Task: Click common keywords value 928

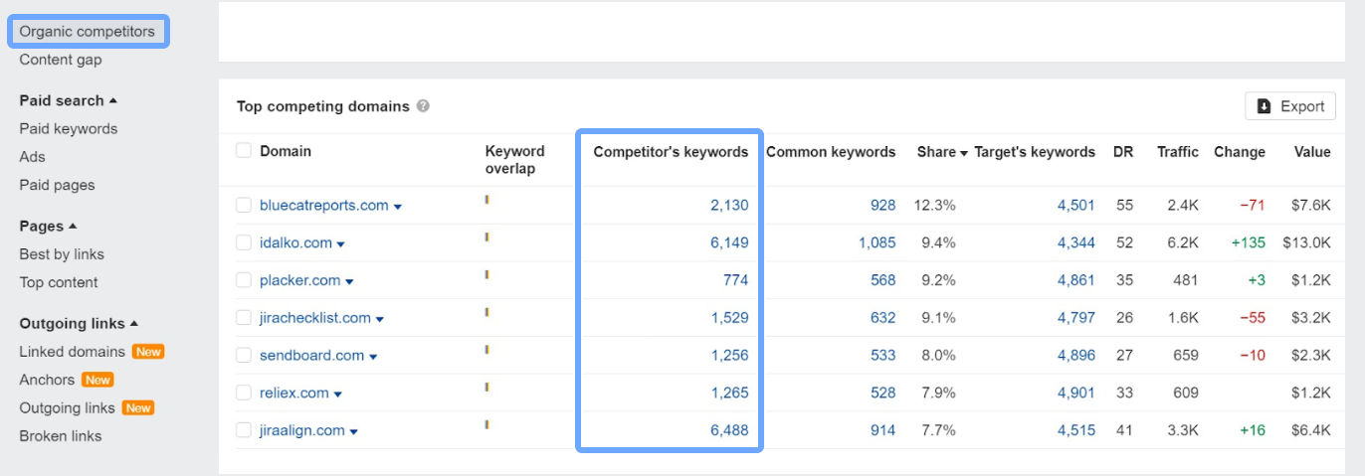Action: pyautogui.click(x=883, y=206)
